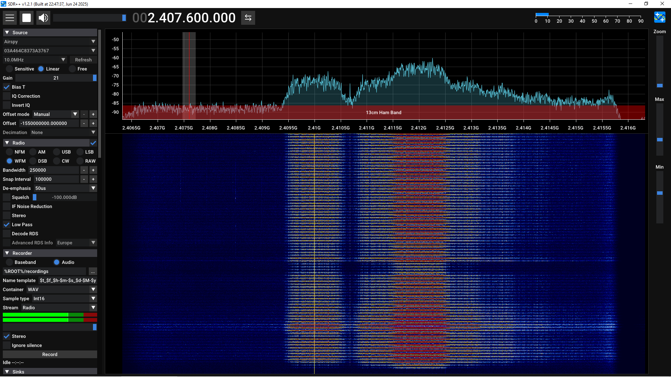Disable the Bias T checkbox
Screen dimensions: 671x377
[7, 87]
